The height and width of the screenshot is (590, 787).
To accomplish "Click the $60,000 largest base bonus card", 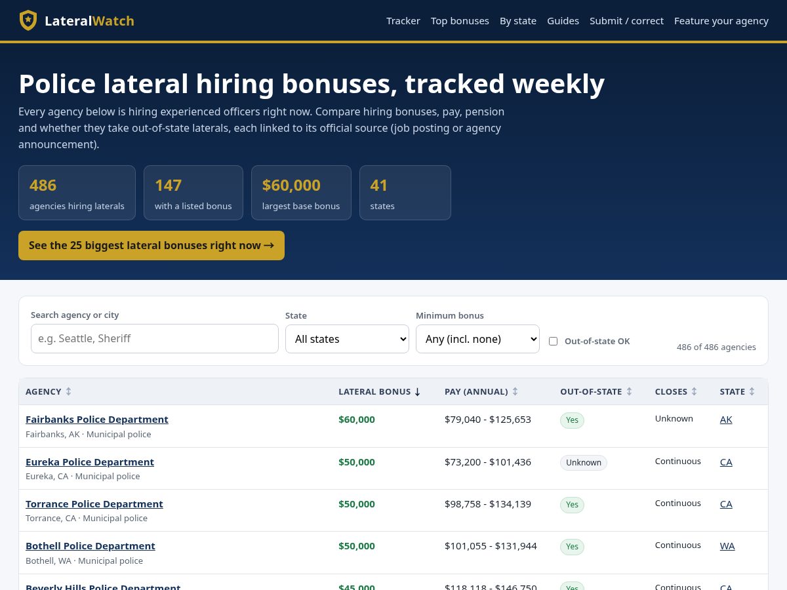I will click(x=301, y=193).
